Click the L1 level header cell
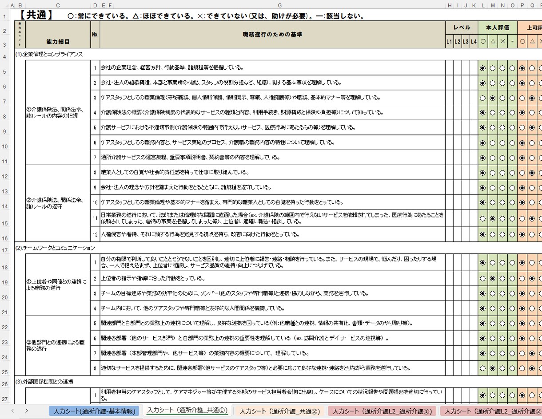Viewport: 542px width, 419px height. (449, 41)
